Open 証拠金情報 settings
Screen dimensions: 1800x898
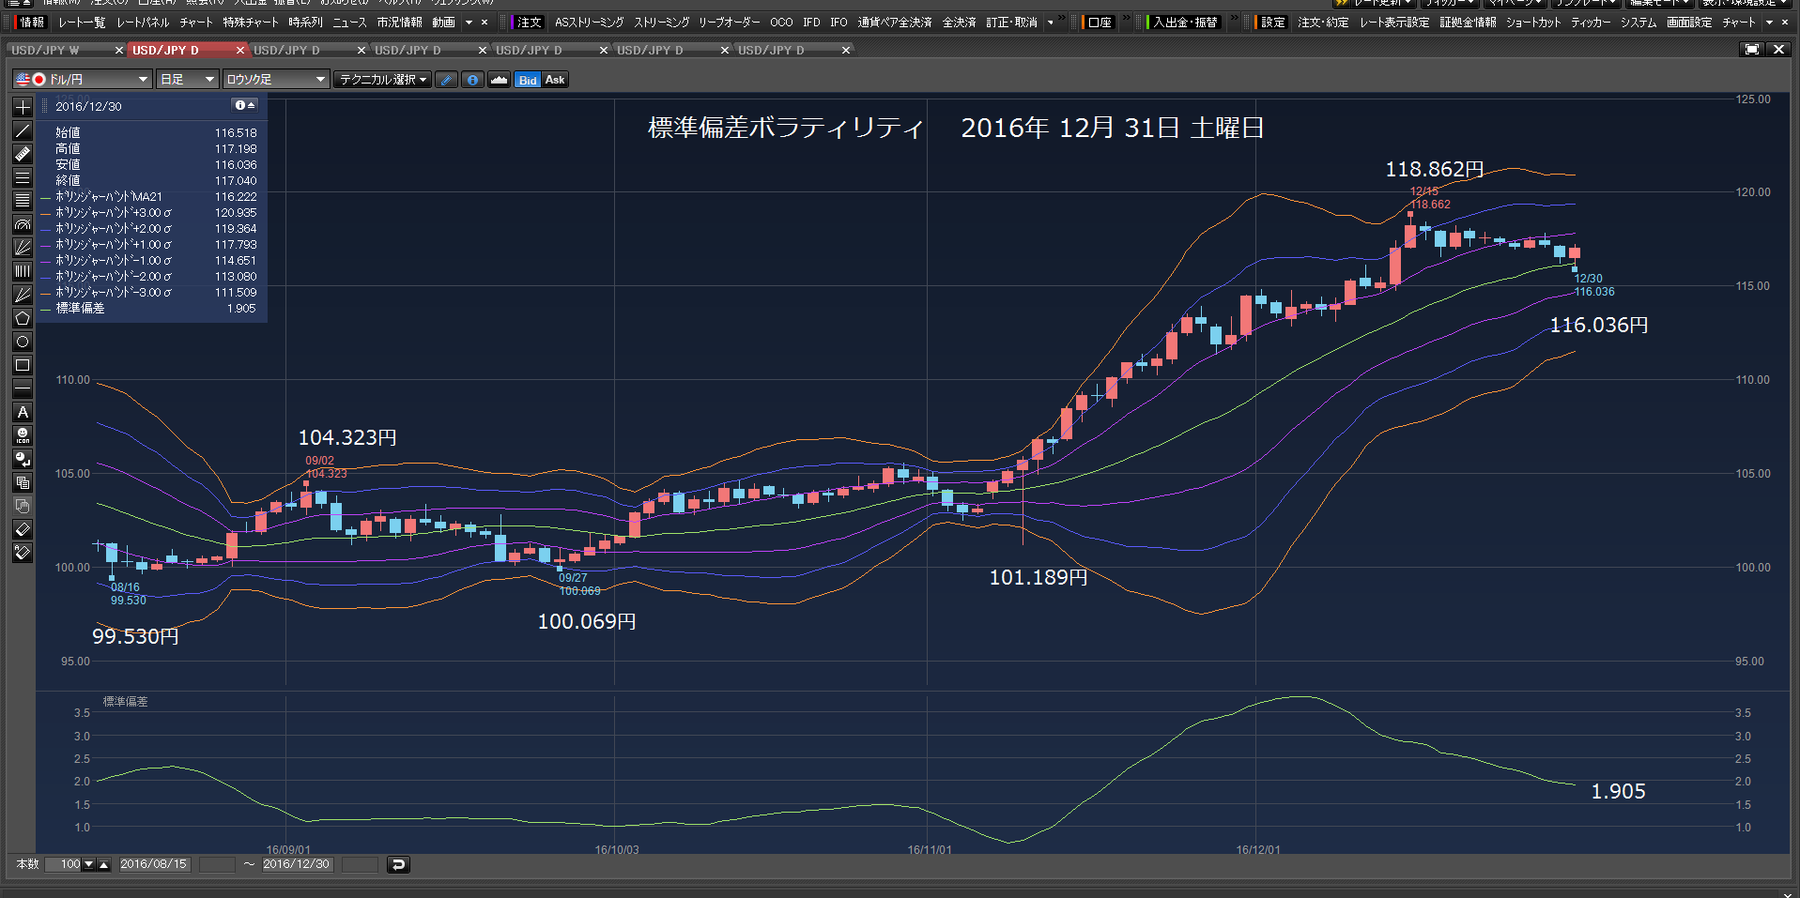tap(1468, 23)
